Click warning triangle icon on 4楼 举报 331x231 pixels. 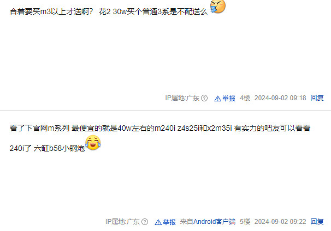point(217,99)
